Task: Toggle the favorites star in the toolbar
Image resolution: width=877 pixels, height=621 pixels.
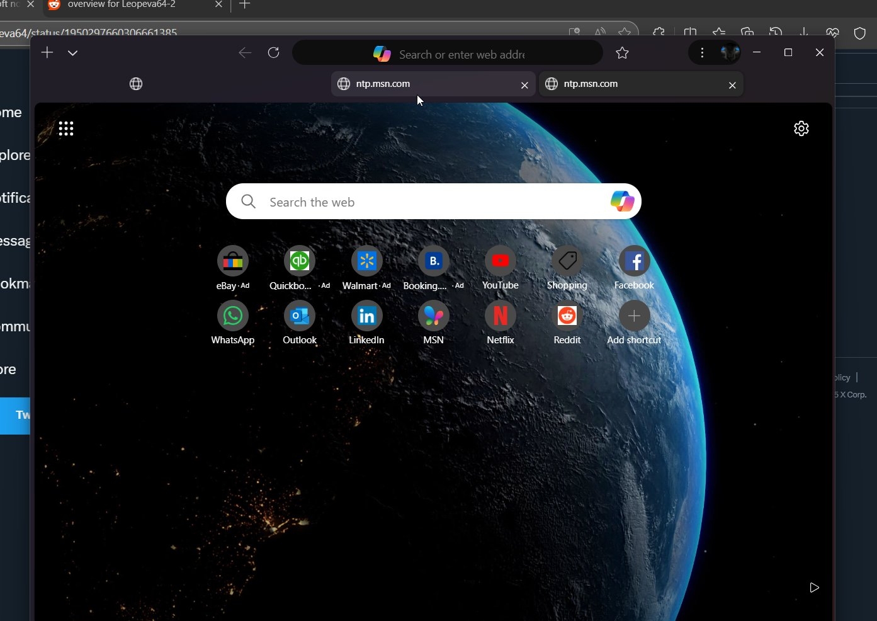Action: pos(622,53)
